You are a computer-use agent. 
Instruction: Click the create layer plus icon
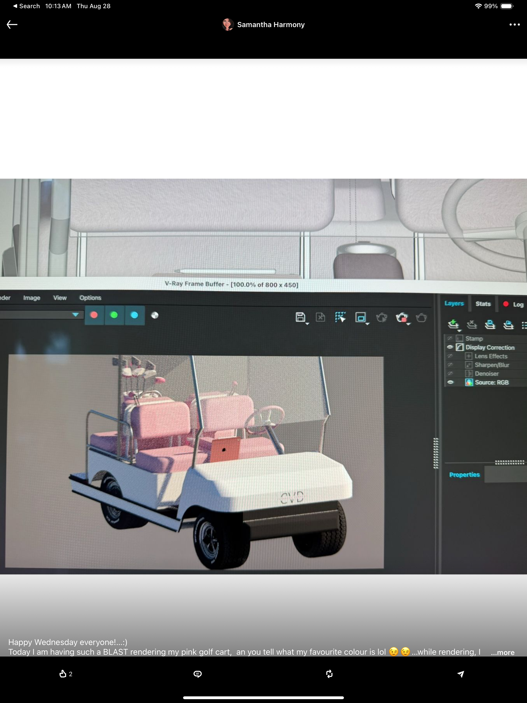pyautogui.click(x=453, y=324)
